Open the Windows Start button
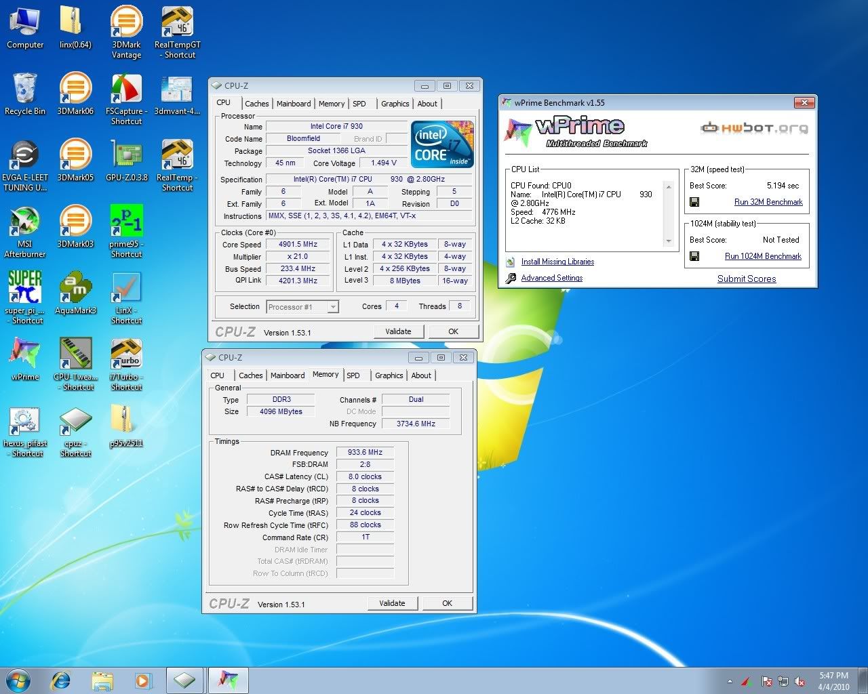 tap(18, 680)
